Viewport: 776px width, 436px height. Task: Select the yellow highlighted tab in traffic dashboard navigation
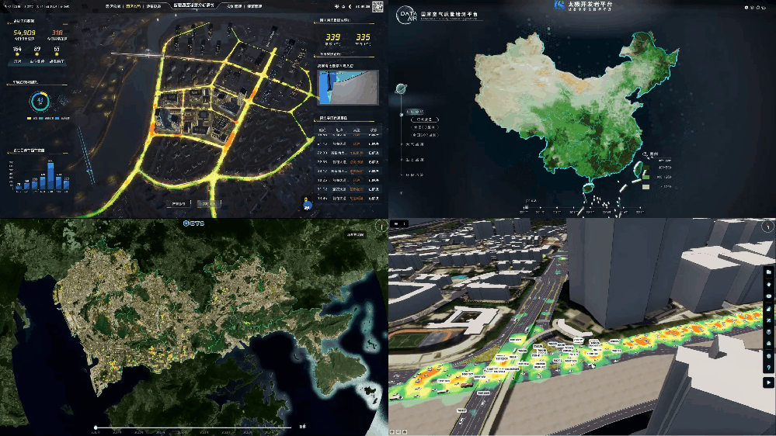coord(133,6)
